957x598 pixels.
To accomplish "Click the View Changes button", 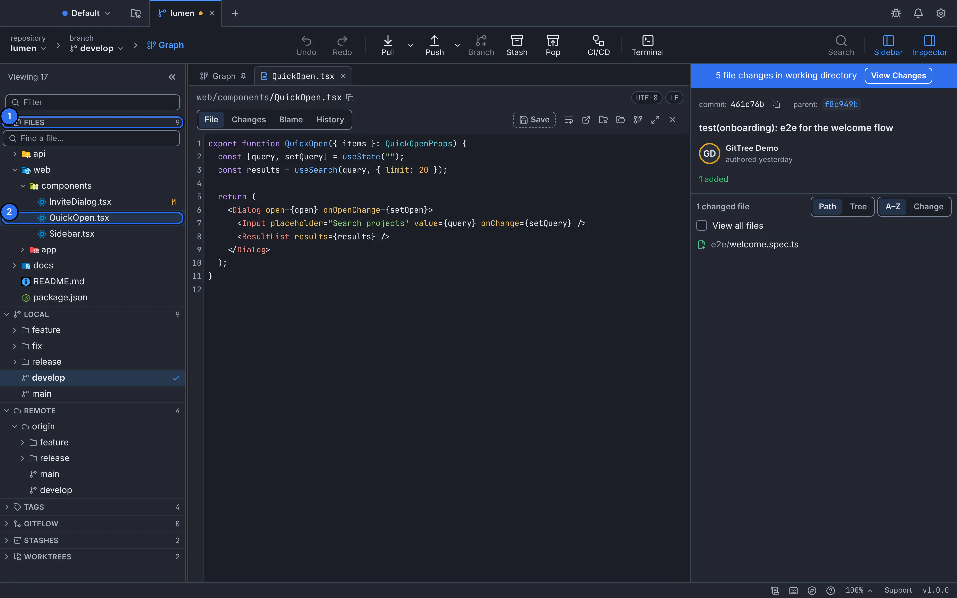I will coord(898,75).
